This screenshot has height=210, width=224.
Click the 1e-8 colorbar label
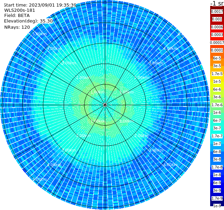click(217, 175)
